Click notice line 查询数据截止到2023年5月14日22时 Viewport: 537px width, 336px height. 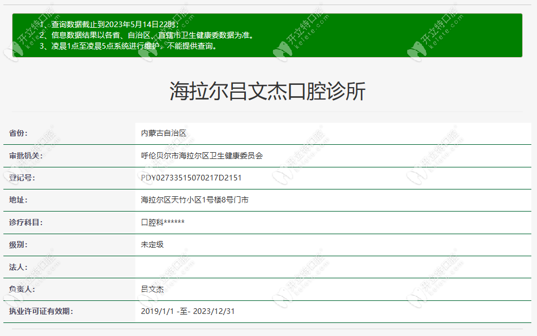(x=109, y=24)
